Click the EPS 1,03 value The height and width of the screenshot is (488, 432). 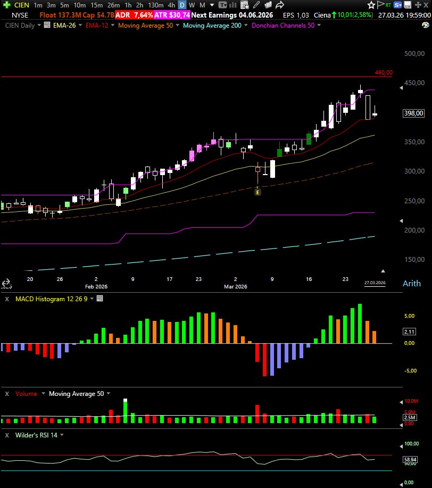click(296, 15)
